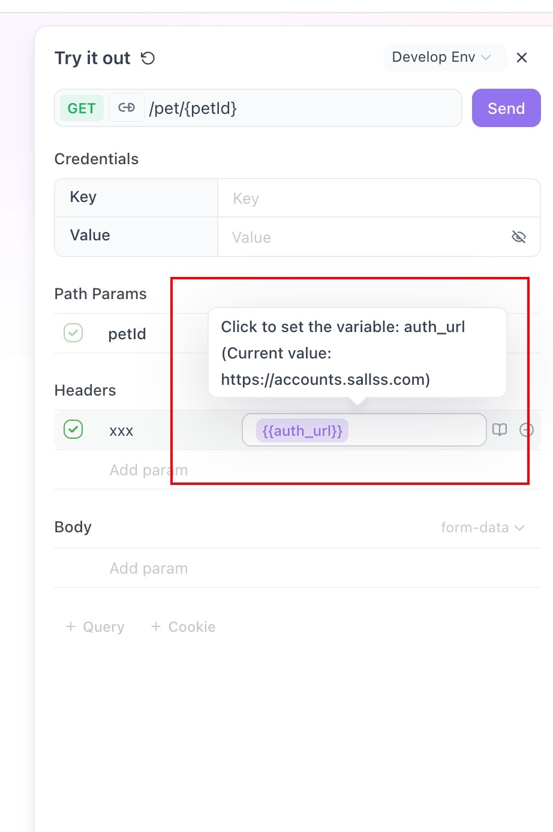Click the credentials Key input field
Screen dimensions: 553x832
pos(378,198)
